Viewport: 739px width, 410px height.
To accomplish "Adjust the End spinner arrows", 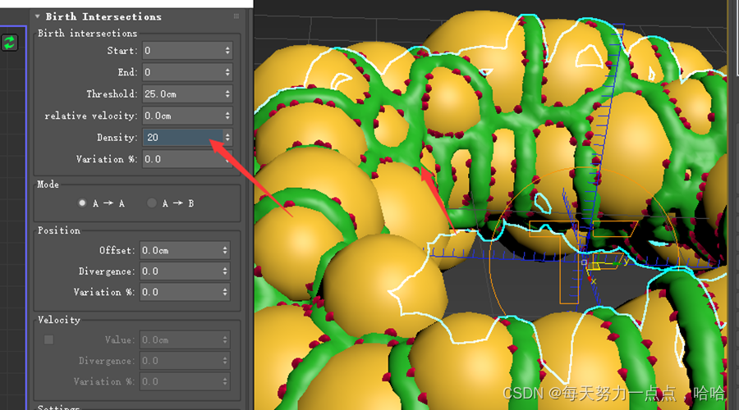I will coord(227,72).
